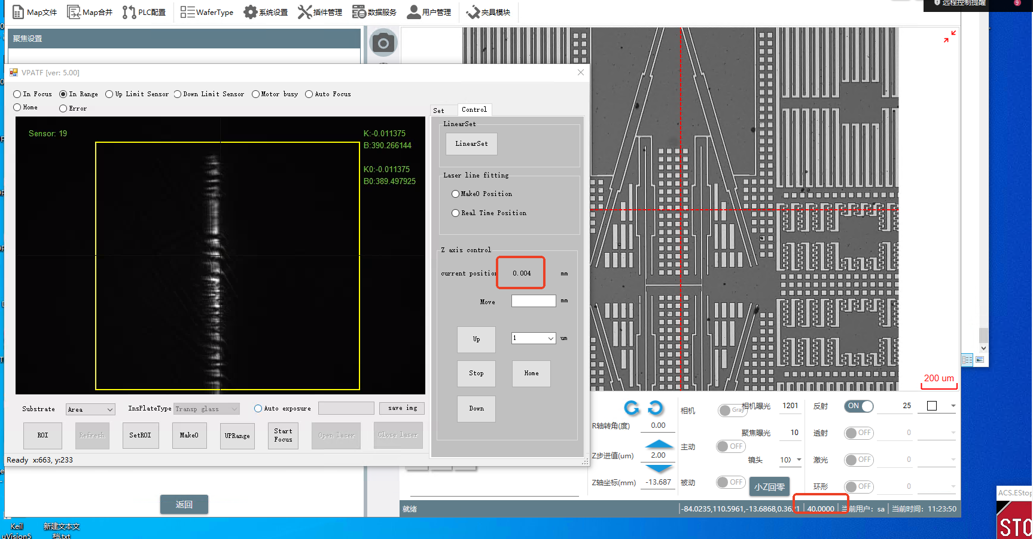Click the Move distance input field
This screenshot has height=539, width=1033.
534,301
